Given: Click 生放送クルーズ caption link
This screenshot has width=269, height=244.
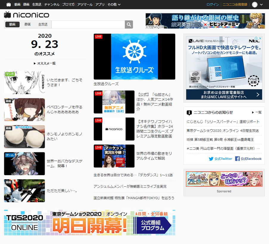Looking at the screenshot, I should (x=106, y=84).
